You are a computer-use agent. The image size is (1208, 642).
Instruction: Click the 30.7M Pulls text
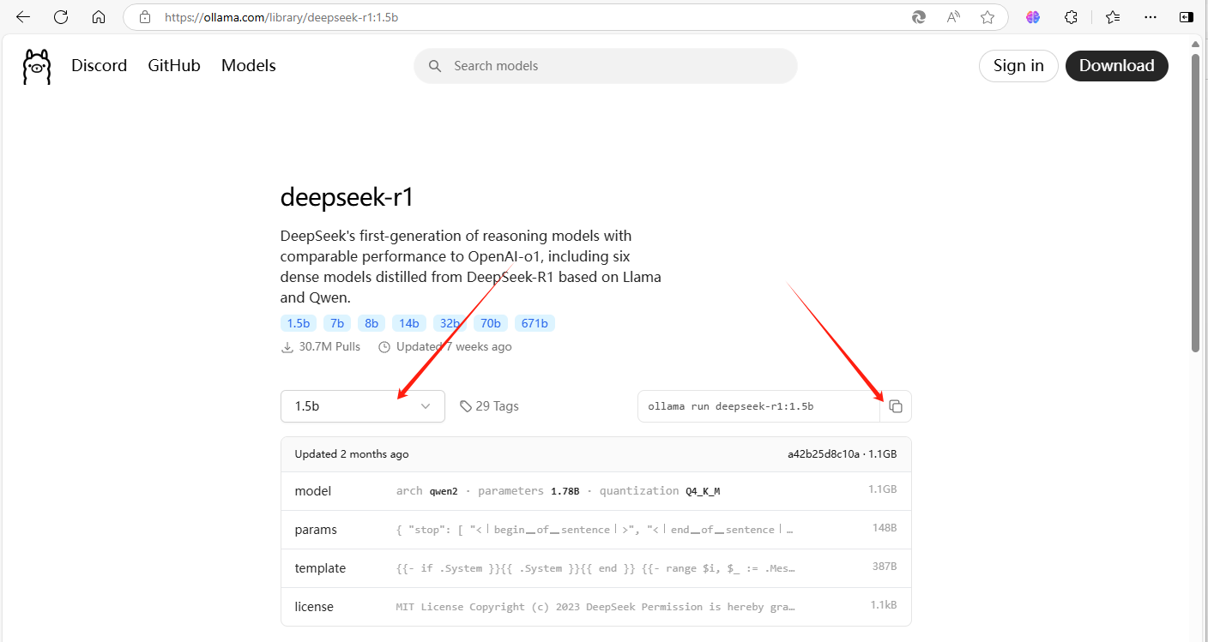pyautogui.click(x=329, y=347)
